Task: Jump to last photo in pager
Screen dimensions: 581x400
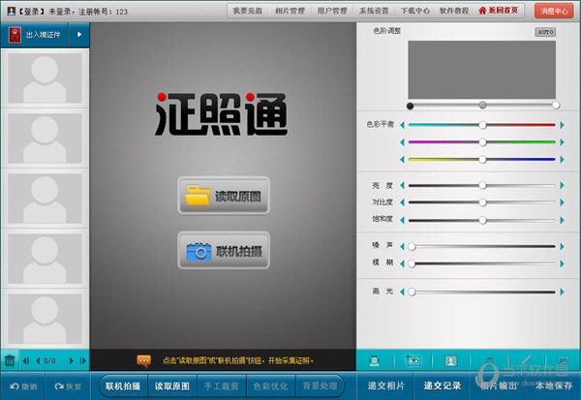Action: (83, 360)
